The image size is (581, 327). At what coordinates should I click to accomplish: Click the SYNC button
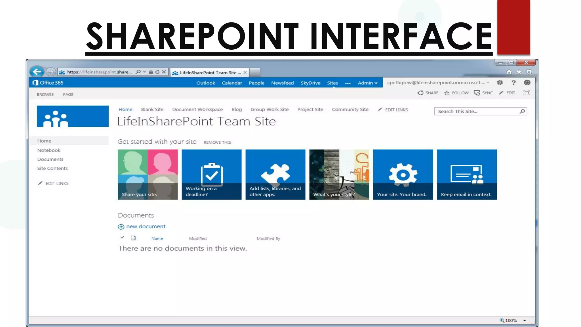pyautogui.click(x=483, y=93)
